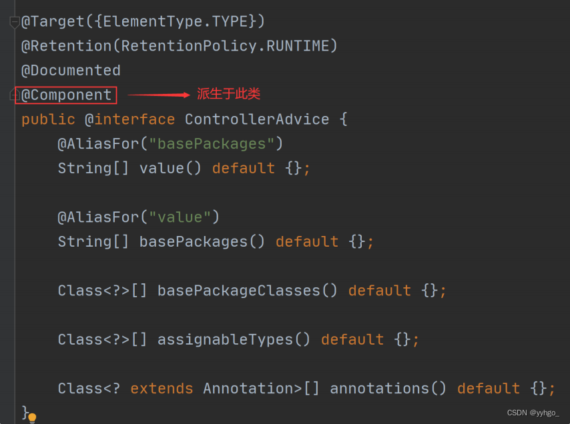Screen dimensions: 570x424
Task: Click the @interface keyword
Action: pyautogui.click(x=129, y=119)
